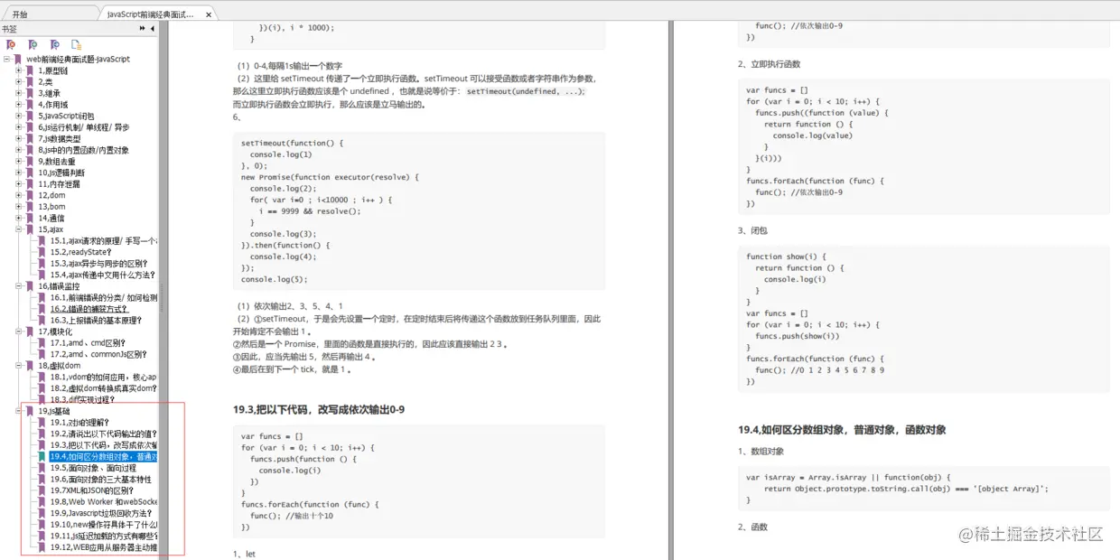Viewport: 1120px width, 560px height.
Task: Open bookmark 19.1,对js的理解?
Action: coord(79,422)
